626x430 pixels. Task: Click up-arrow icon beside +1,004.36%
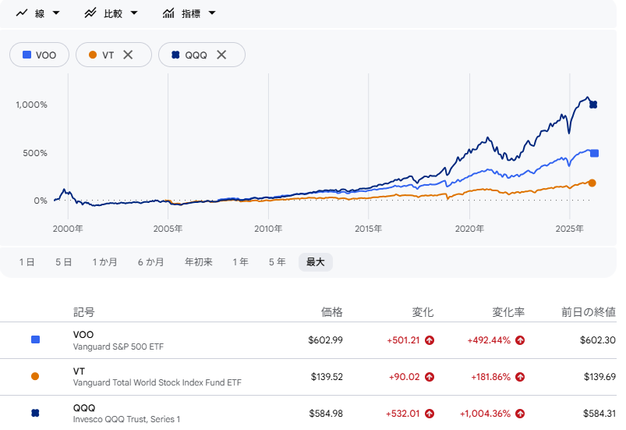coord(520,414)
